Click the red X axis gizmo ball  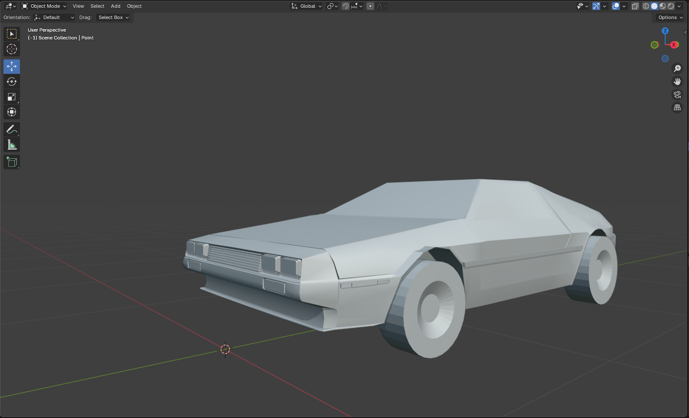click(674, 45)
